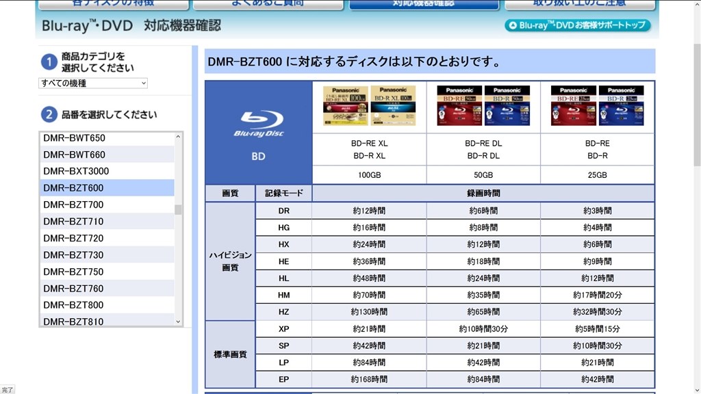Click the model list scroll-down arrow

click(x=178, y=321)
